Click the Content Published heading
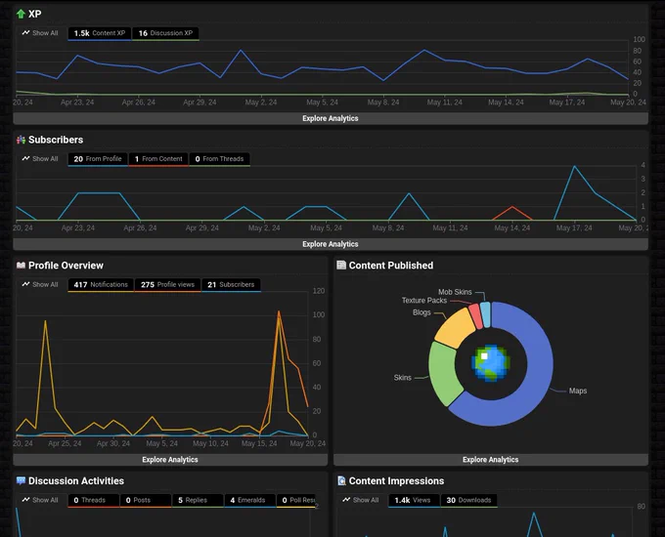 point(391,266)
